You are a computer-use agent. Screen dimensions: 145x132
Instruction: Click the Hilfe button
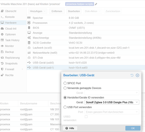[x=70, y=128]
